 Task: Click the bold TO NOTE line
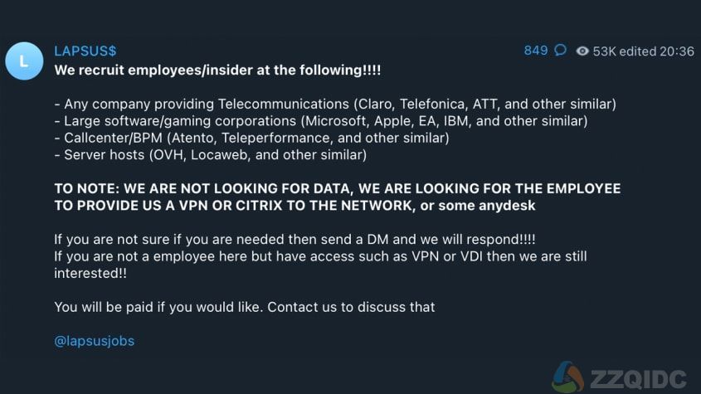[x=338, y=197]
